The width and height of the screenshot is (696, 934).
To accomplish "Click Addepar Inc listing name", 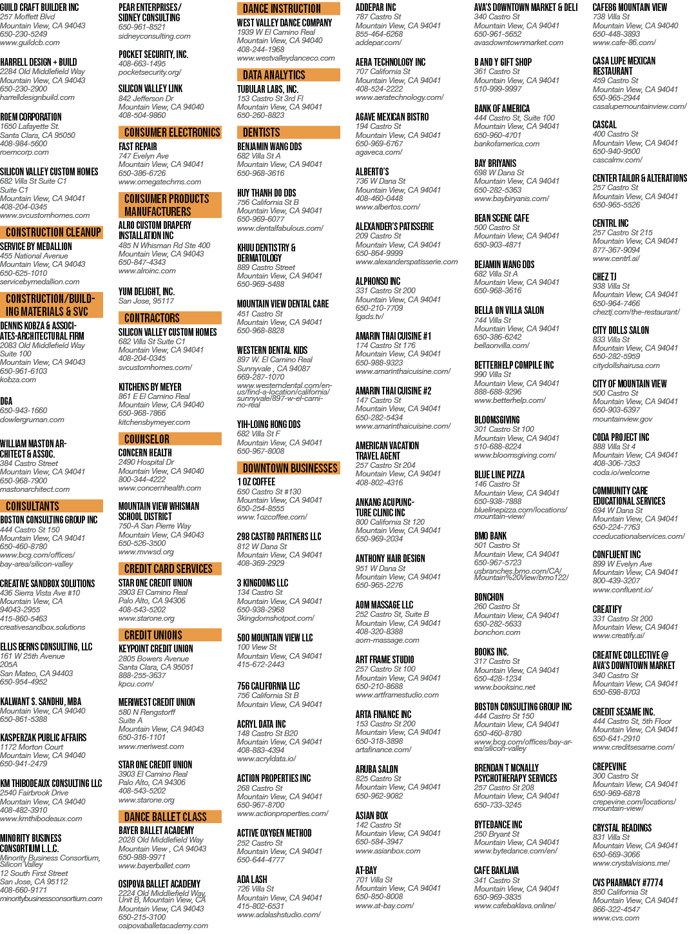I will click(x=376, y=7).
